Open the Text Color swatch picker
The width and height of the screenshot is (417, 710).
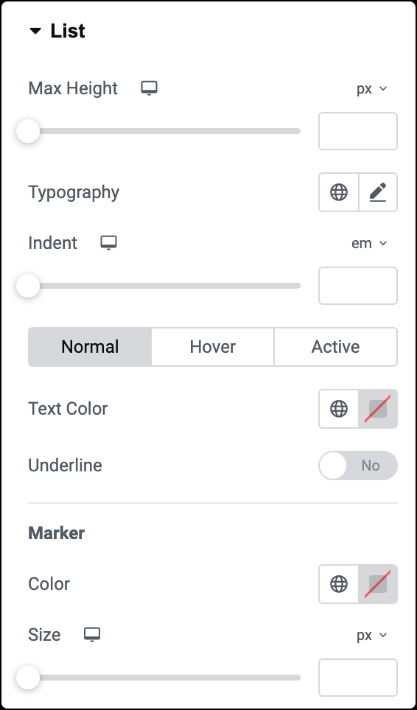(378, 409)
